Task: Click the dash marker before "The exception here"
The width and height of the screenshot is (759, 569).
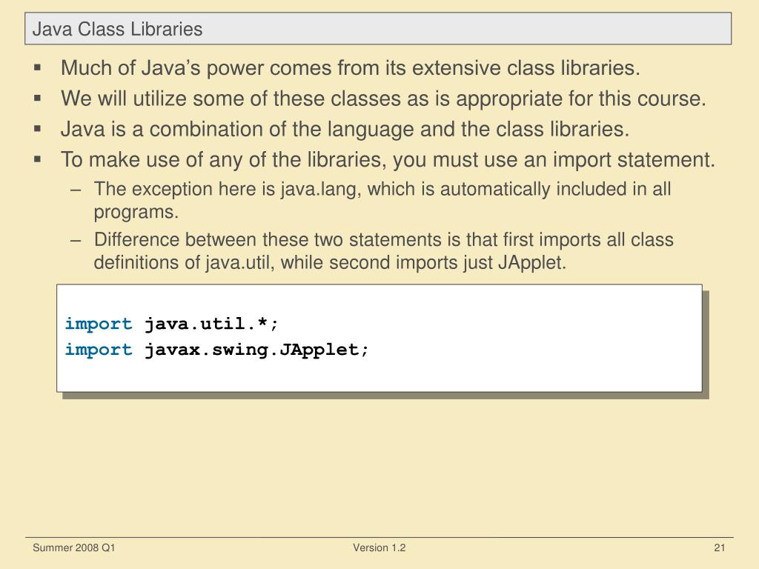Action: point(76,190)
